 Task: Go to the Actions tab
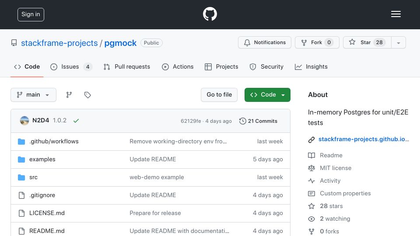tap(178, 66)
